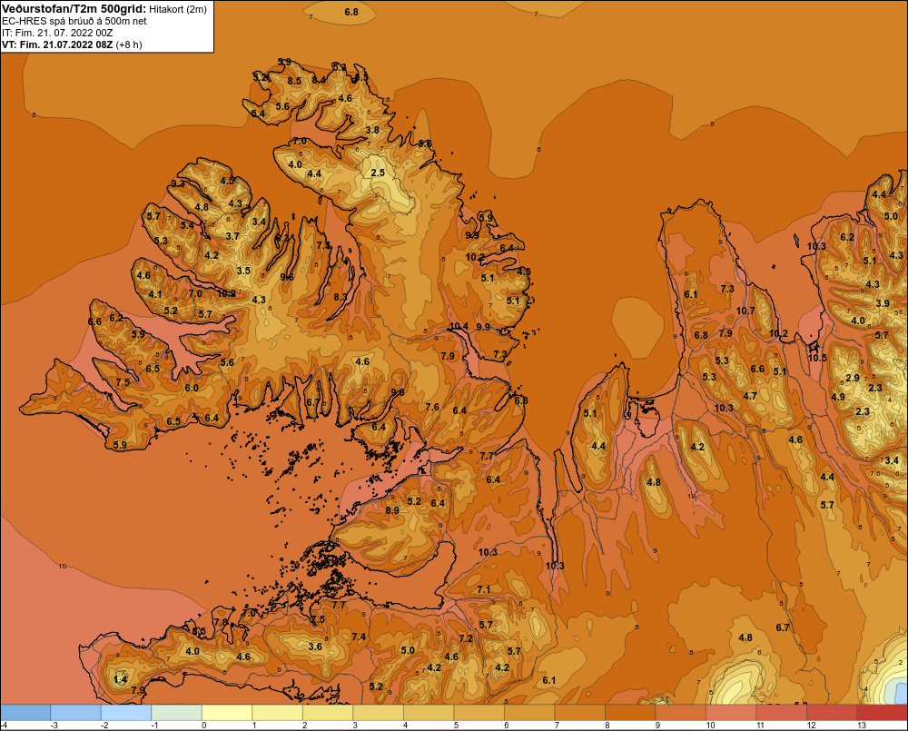Click the 3.7 temperature value on the map

coord(232,236)
